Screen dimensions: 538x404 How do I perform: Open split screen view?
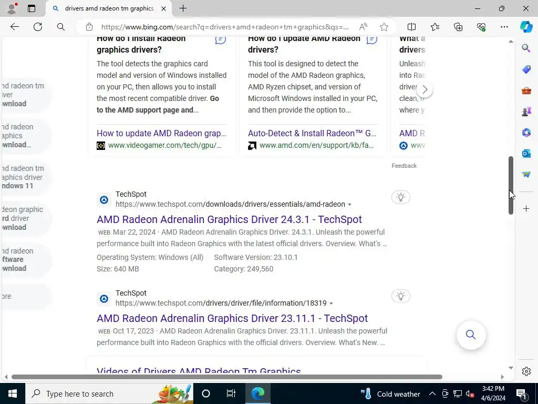tap(411, 27)
